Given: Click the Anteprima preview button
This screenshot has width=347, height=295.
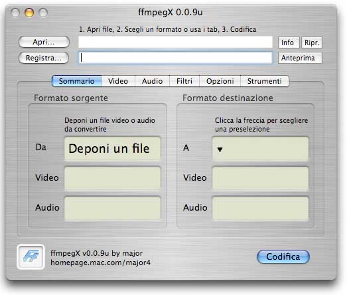Looking at the screenshot, I should point(300,58).
